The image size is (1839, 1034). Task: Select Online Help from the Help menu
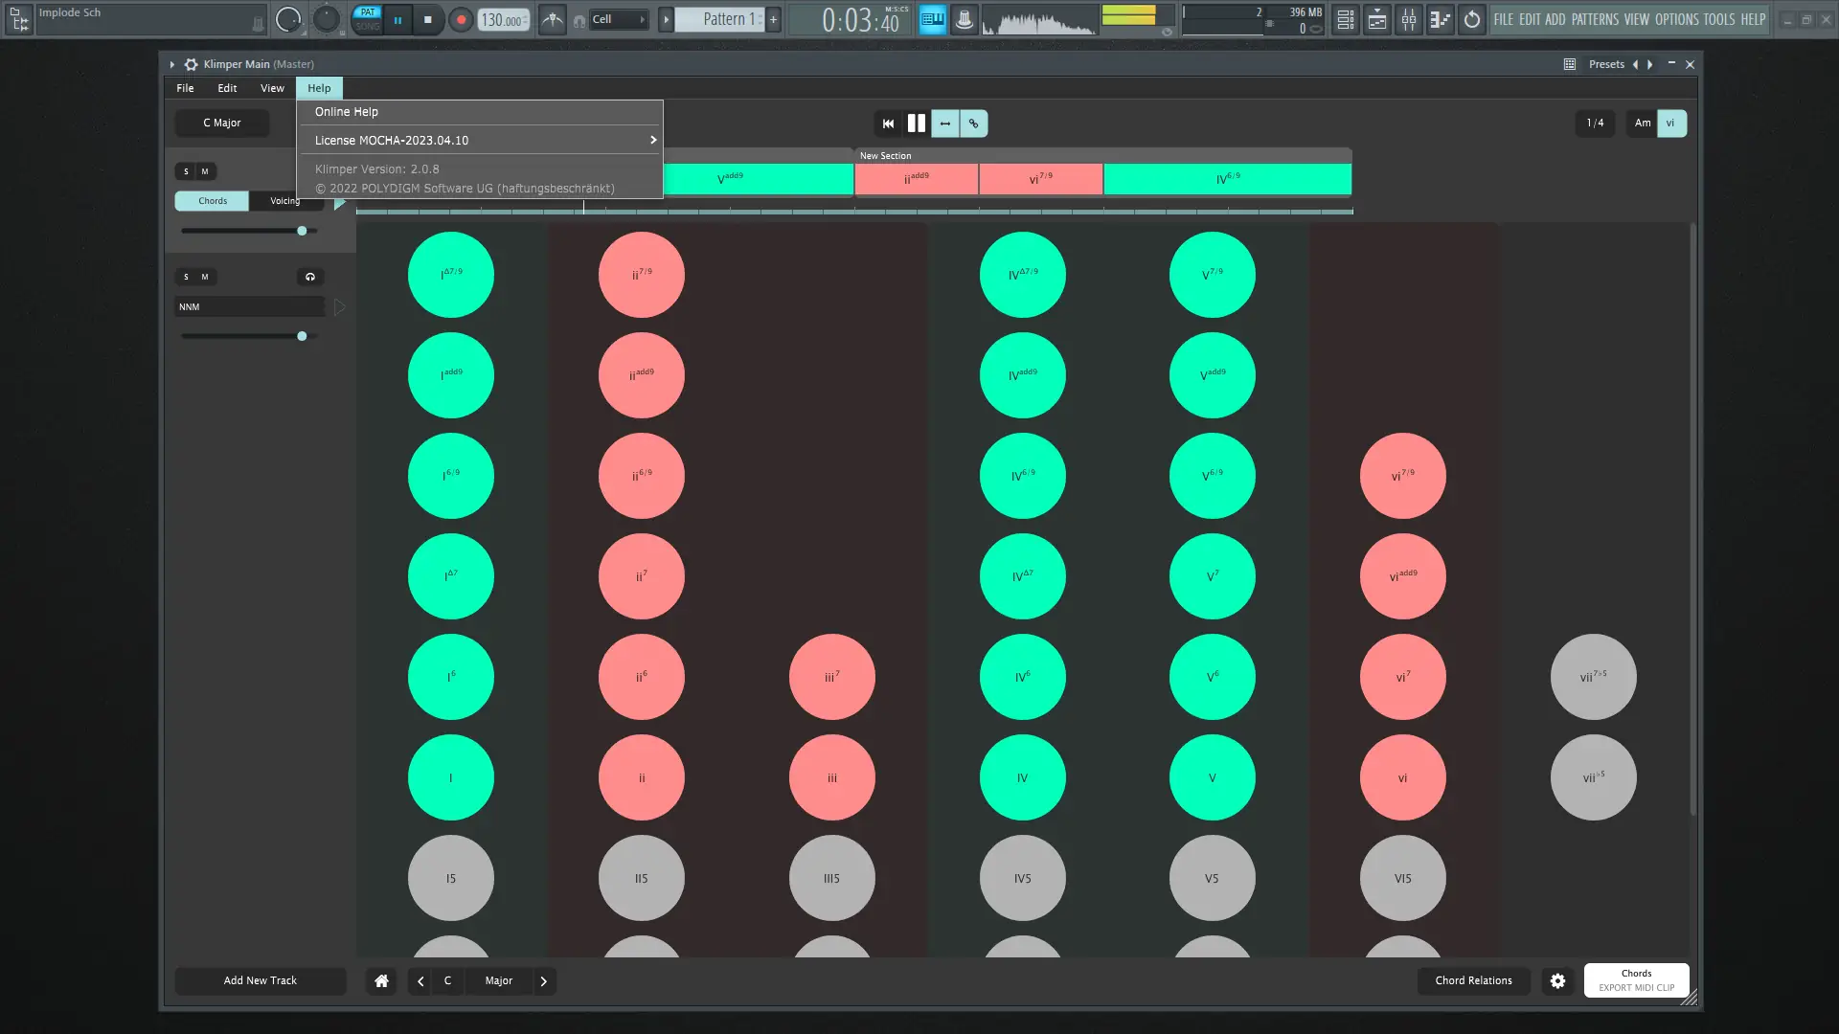[347, 111]
